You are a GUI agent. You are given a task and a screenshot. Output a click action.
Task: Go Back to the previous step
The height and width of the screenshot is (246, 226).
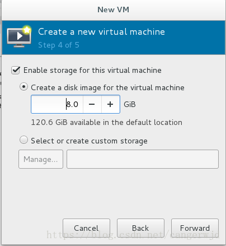tap(140, 228)
